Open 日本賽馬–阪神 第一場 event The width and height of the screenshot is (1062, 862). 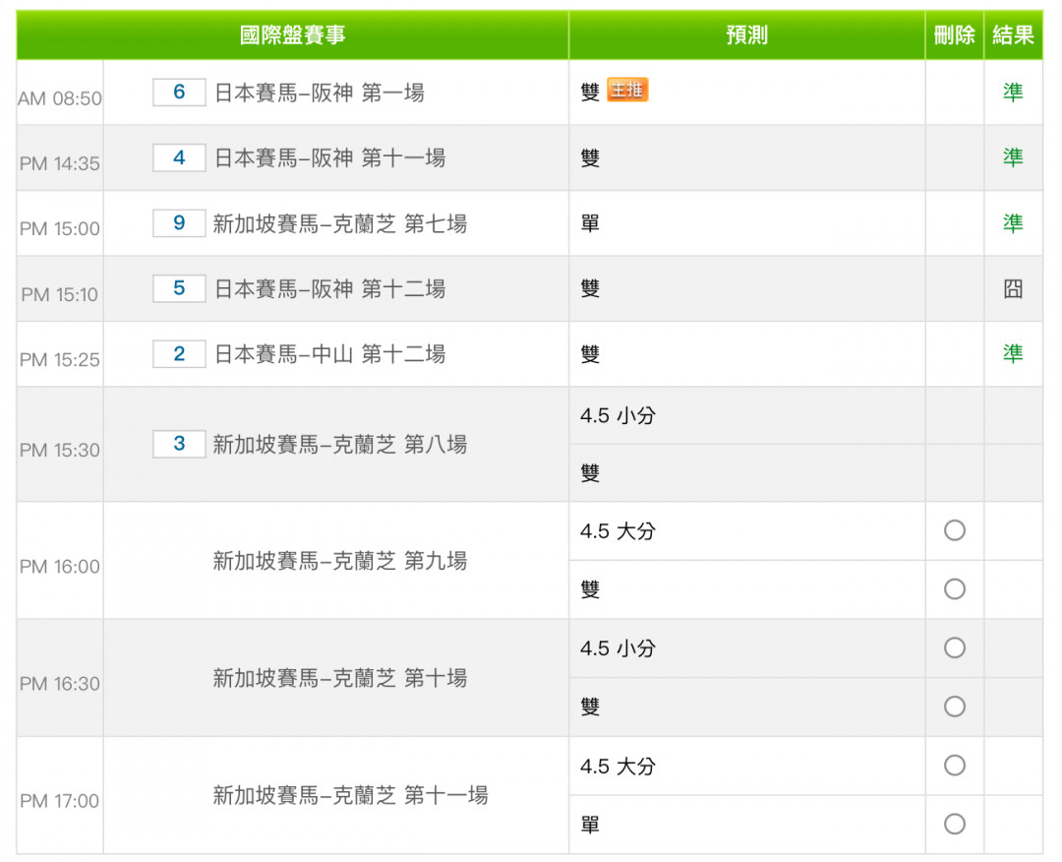click(x=320, y=92)
